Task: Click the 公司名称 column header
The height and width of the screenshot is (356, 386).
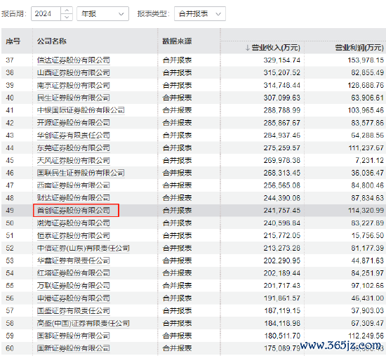Action: 51,41
